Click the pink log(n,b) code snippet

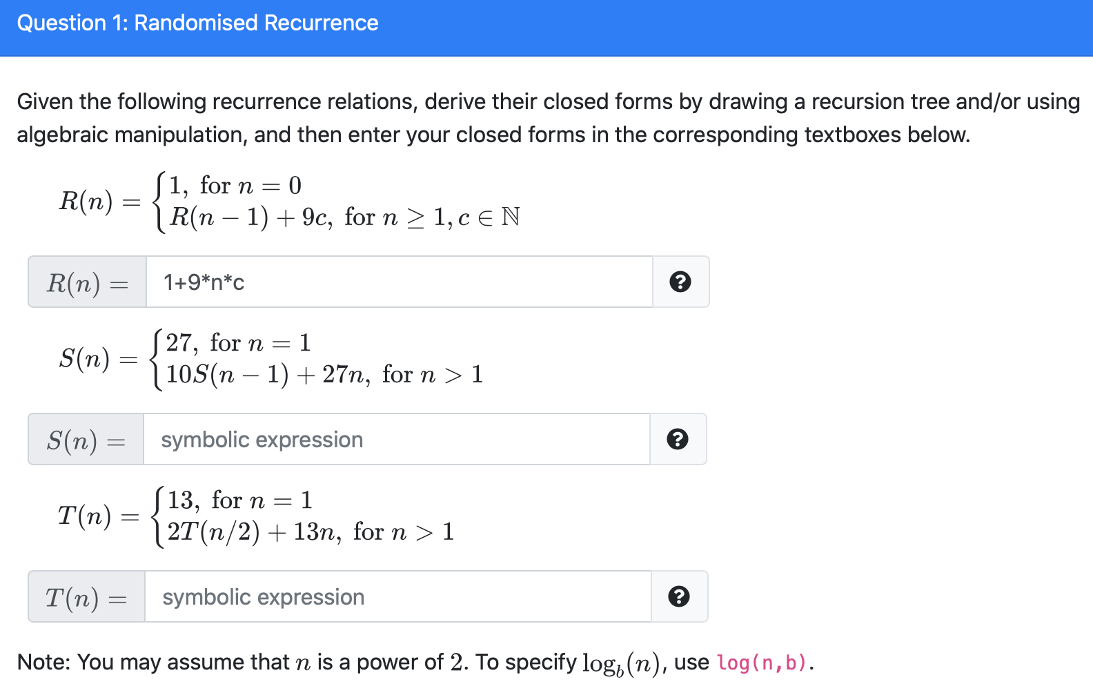tap(762, 663)
